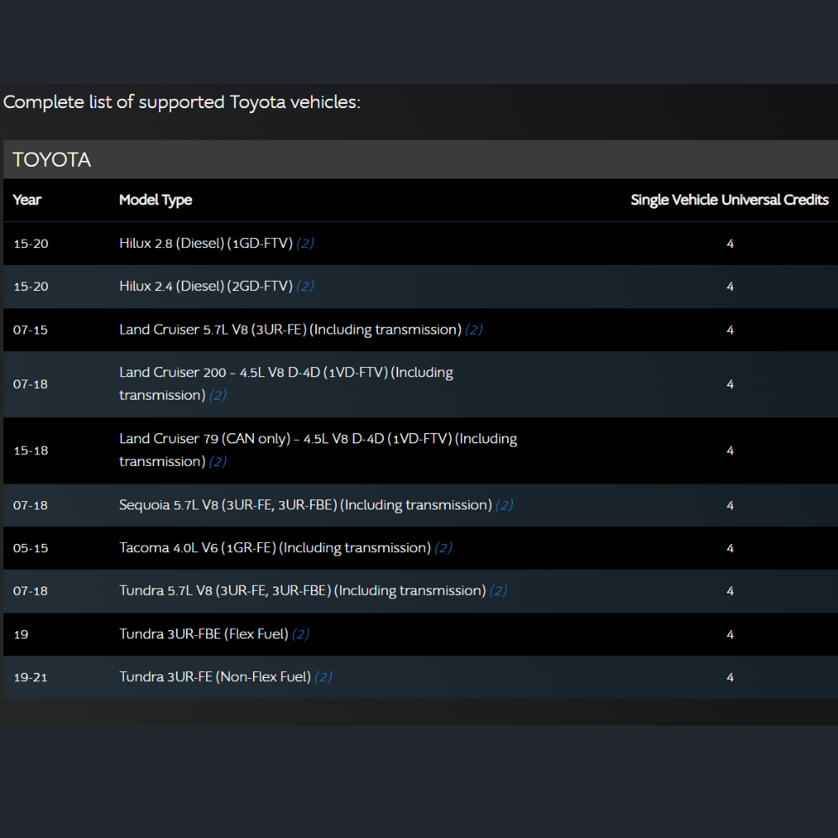
Task: Click the 19-21 year cell for Tundra
Action: [x=30, y=677]
